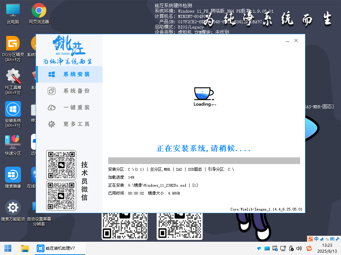Click the left desktop QR code below the installer
The image size is (341, 255).
(x=125, y=226)
